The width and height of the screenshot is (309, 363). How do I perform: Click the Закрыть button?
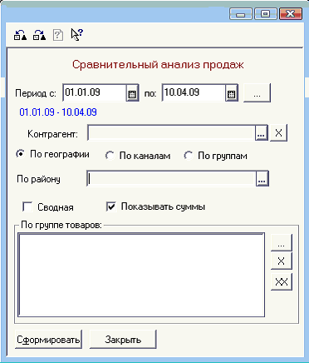pos(123,340)
